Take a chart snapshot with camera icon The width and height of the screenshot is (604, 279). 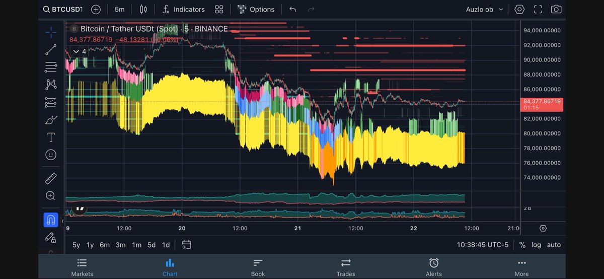[556, 9]
